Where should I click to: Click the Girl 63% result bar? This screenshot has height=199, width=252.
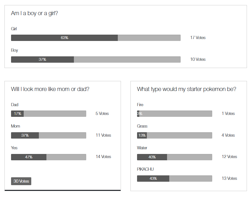(96, 38)
